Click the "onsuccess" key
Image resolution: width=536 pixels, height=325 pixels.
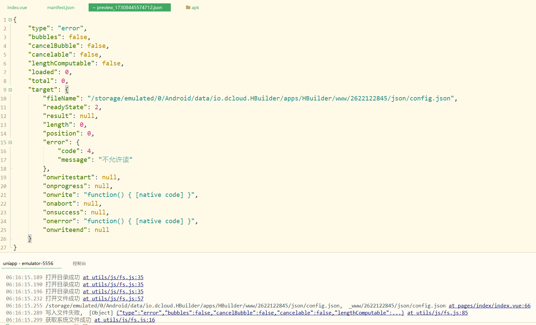click(x=63, y=212)
